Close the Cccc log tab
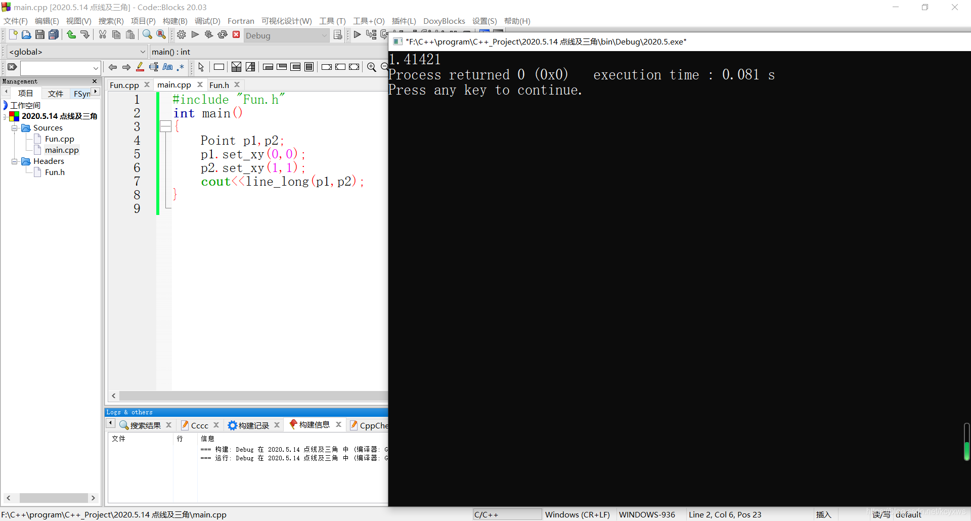 (x=216, y=425)
